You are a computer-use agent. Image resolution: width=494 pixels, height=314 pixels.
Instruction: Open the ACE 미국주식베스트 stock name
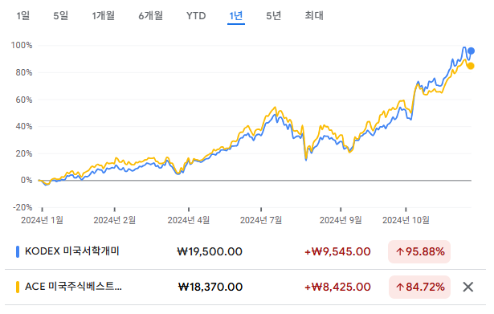coord(73,287)
